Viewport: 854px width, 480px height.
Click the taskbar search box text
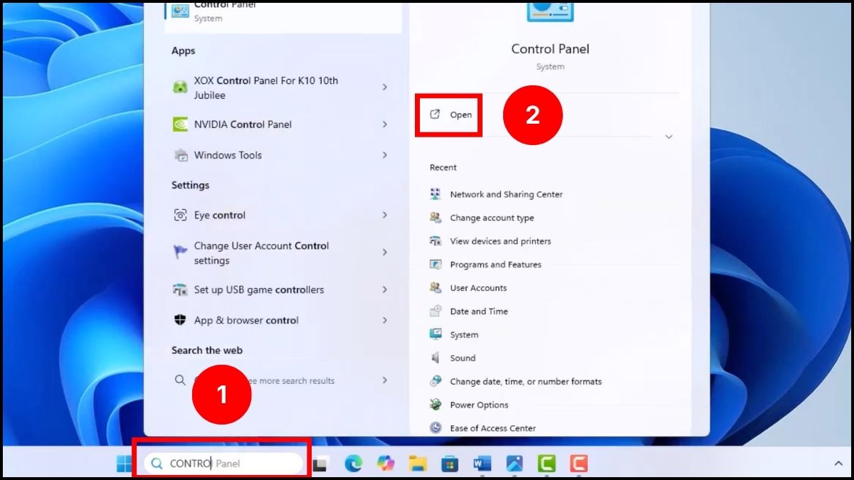[x=205, y=464]
